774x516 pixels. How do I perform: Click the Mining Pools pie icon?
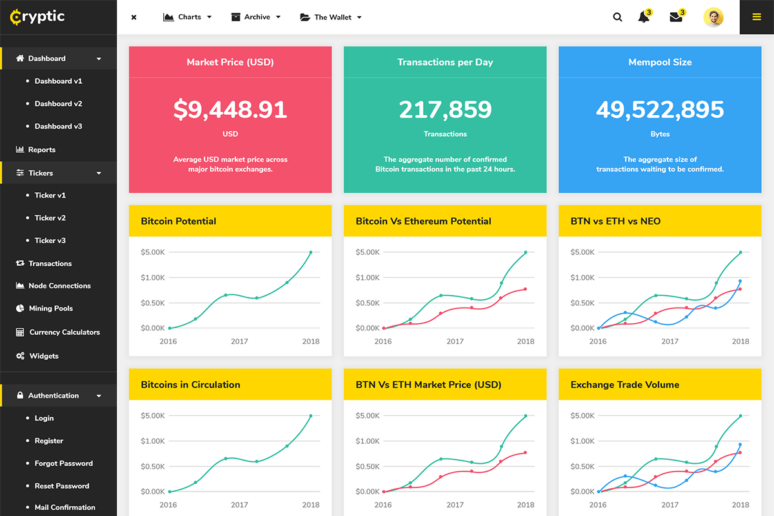pos(20,308)
